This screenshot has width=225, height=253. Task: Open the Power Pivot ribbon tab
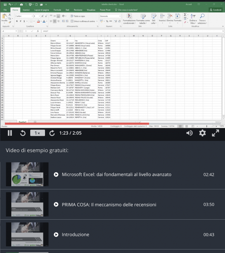[105, 10]
